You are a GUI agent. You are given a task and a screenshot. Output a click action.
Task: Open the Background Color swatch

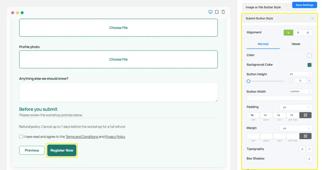309,65
